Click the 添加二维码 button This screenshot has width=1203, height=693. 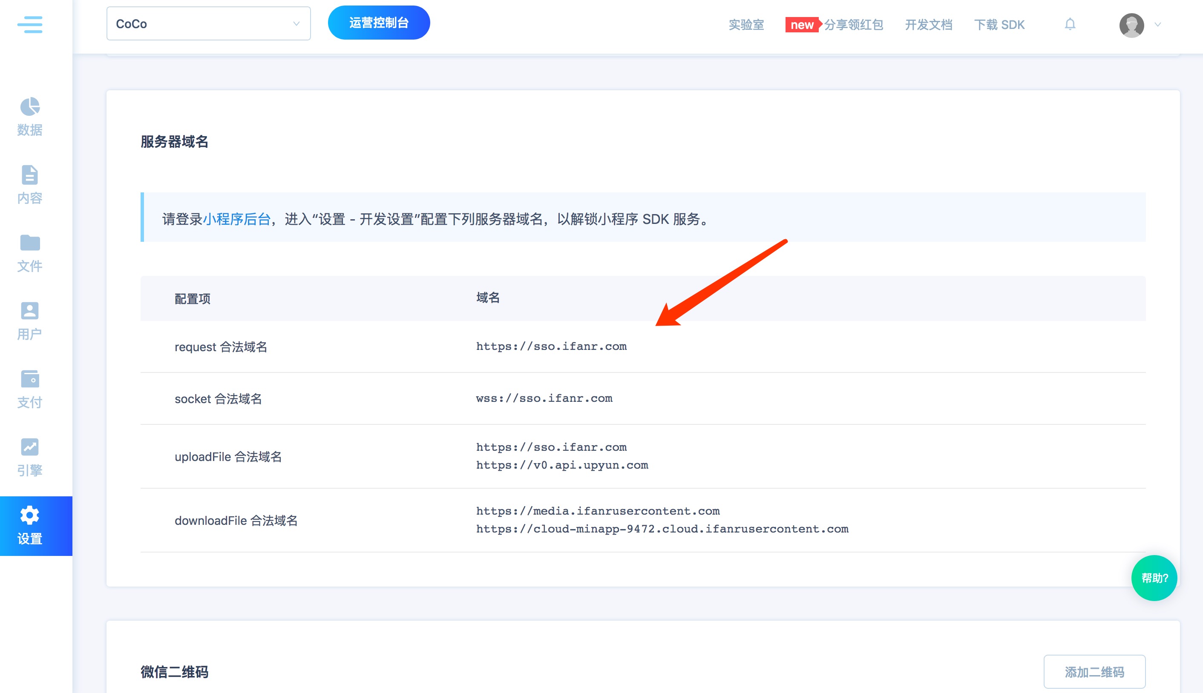1094,672
